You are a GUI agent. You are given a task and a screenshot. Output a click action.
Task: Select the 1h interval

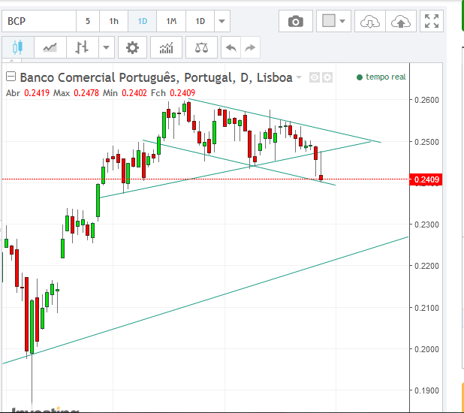(x=113, y=21)
